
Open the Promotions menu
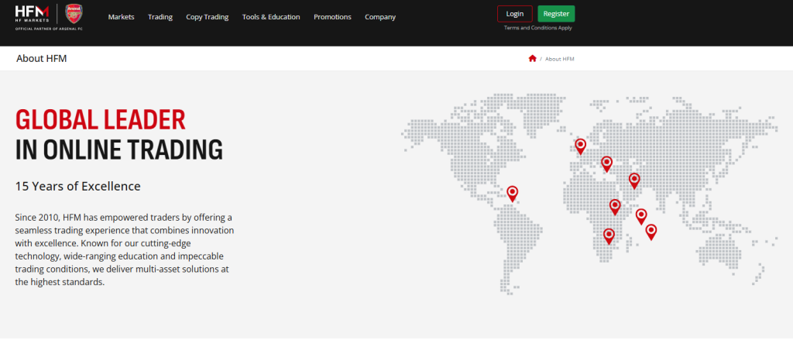click(x=332, y=17)
